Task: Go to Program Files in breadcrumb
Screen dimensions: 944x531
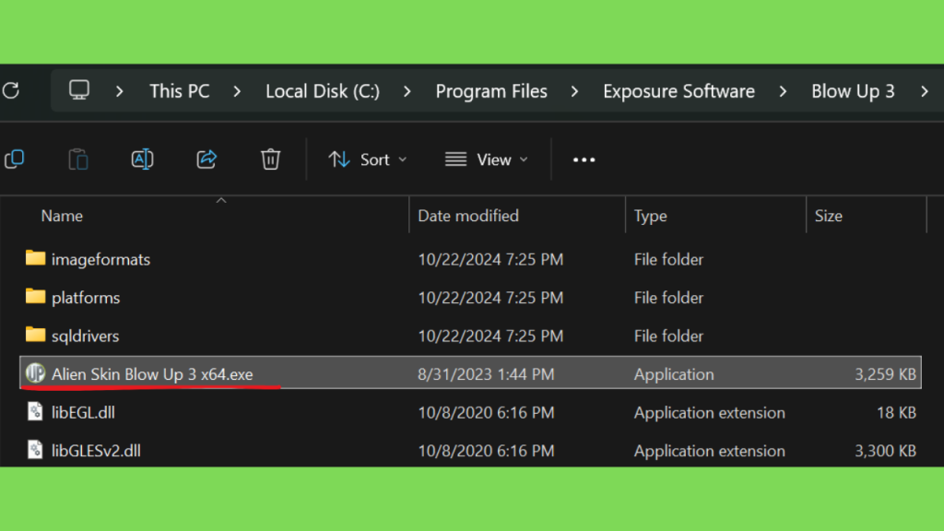Action: tap(491, 91)
